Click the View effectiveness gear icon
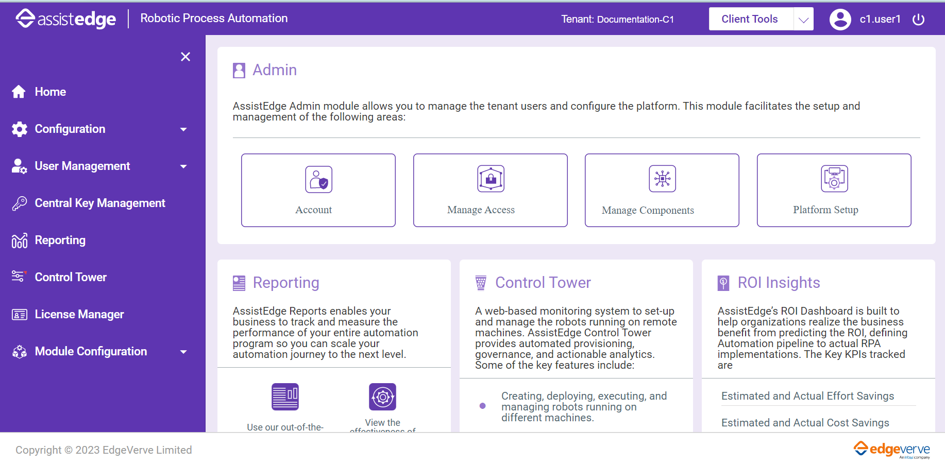This screenshot has width=945, height=464. point(382,397)
